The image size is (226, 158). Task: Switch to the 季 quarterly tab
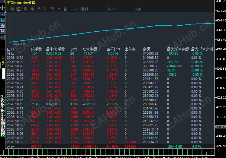[39, 9]
